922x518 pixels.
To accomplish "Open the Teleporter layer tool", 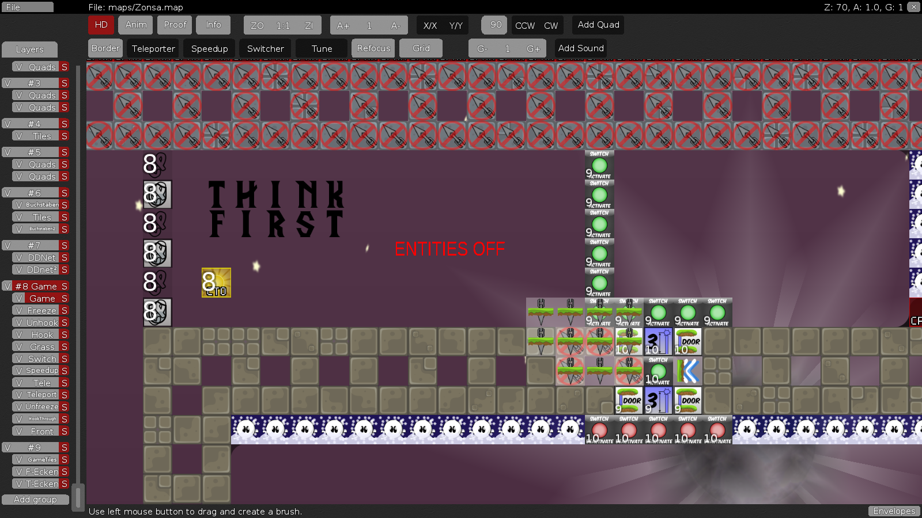I will [153, 48].
